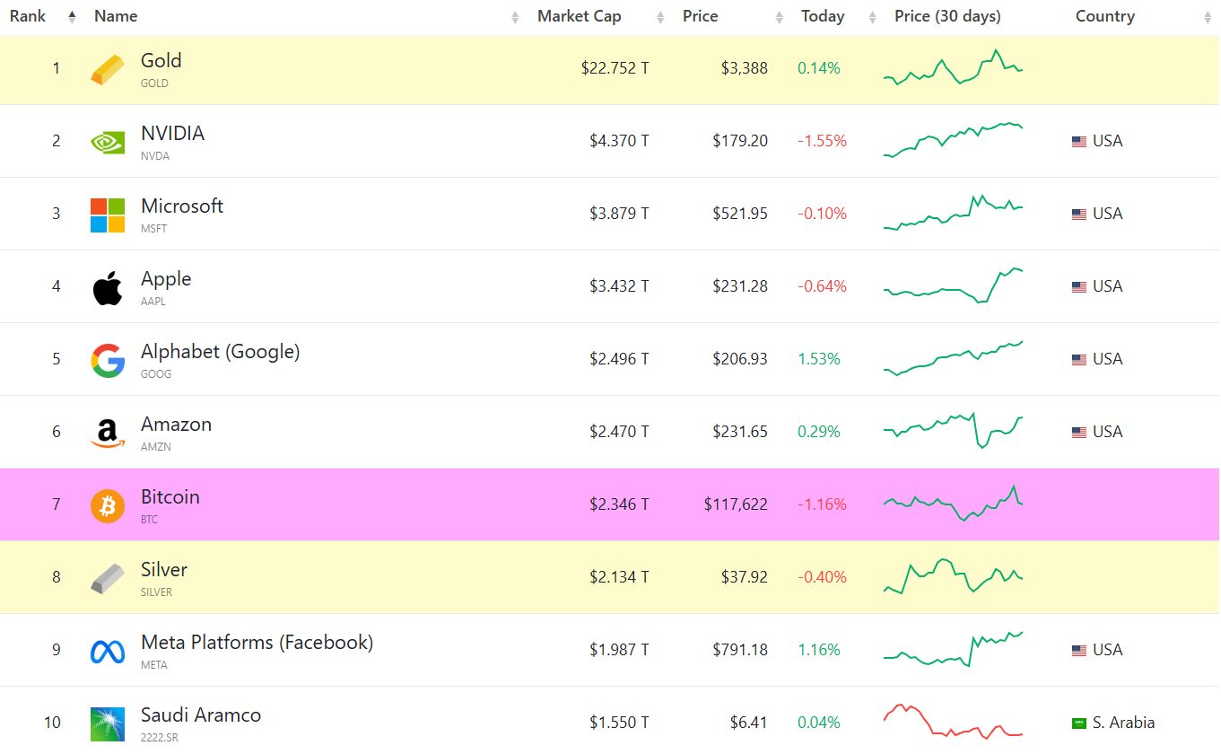Sort by Market Cap column header
The image size is (1221, 754).
point(579,17)
